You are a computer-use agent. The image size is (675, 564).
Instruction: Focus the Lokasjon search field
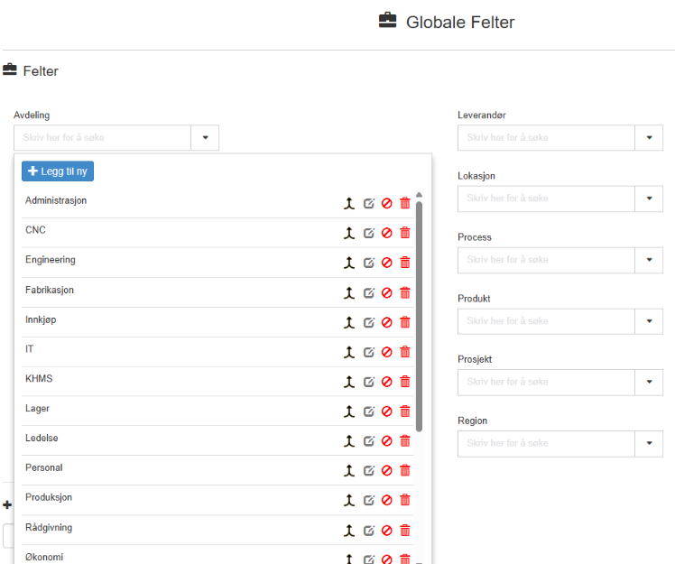tap(546, 199)
